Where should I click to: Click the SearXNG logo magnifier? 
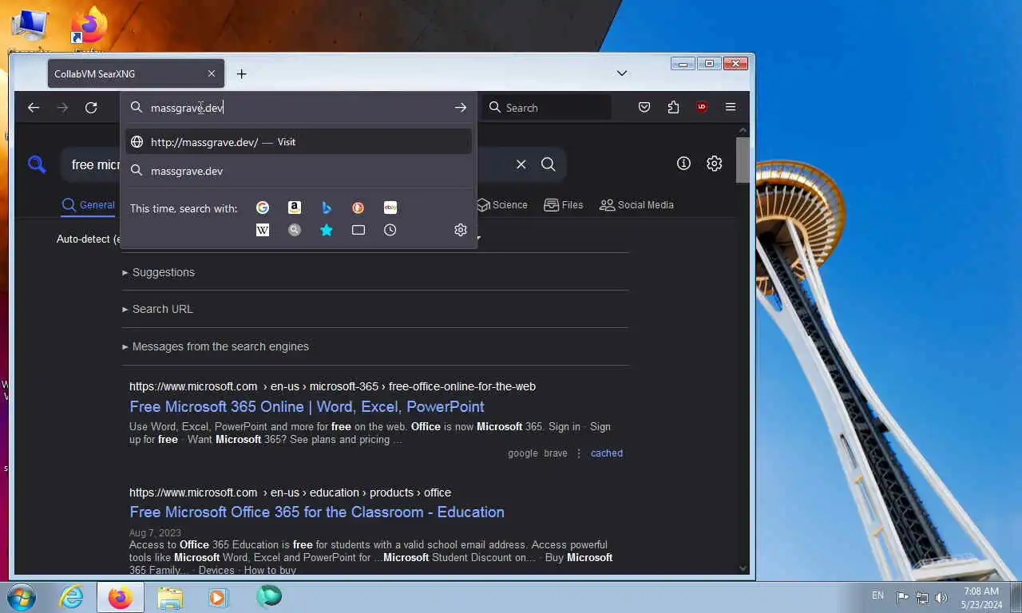37,164
